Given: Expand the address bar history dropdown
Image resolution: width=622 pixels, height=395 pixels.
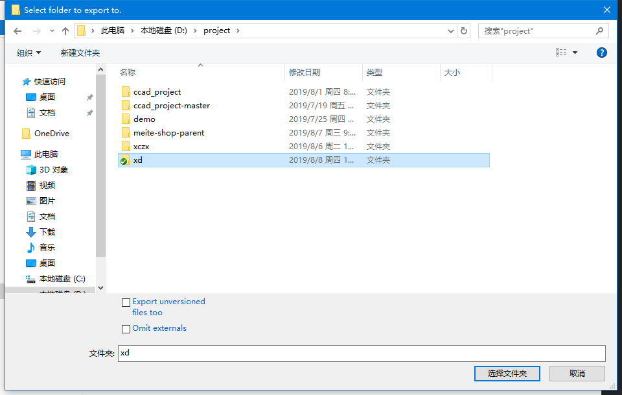Looking at the screenshot, I should tap(451, 31).
